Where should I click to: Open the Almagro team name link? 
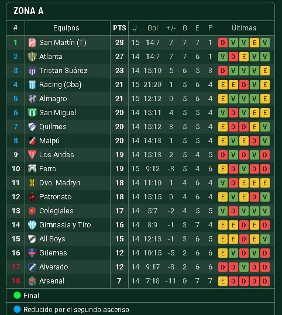(x=53, y=99)
